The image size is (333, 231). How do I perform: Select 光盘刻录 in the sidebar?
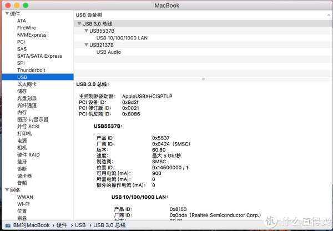[x=27, y=98]
